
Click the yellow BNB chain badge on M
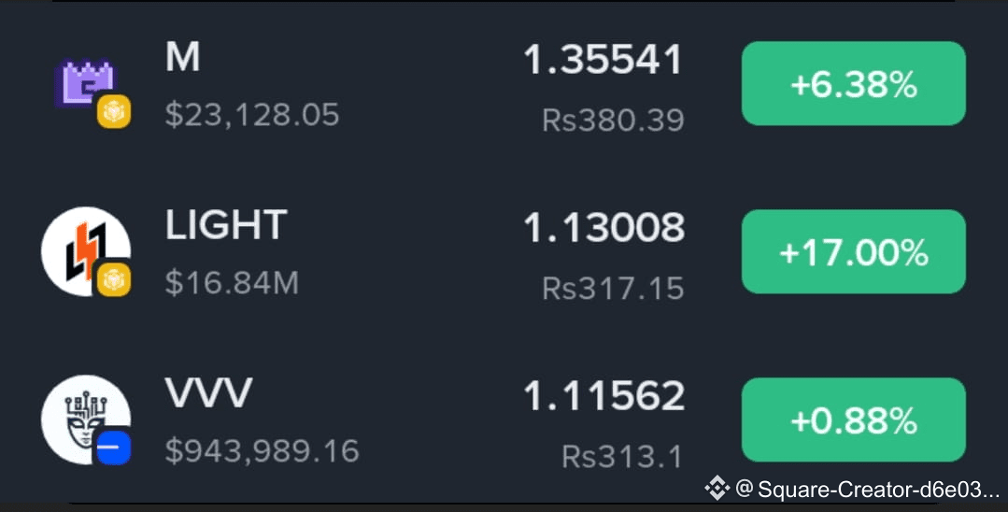click(x=114, y=112)
